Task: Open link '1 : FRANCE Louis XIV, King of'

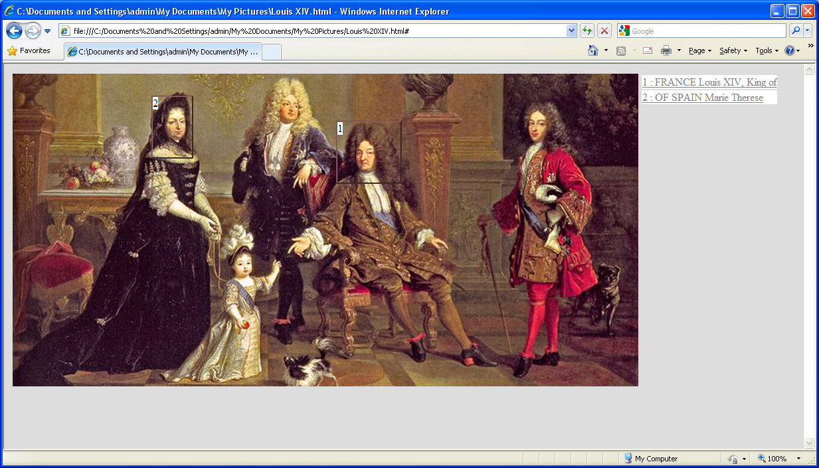Action: click(x=709, y=82)
